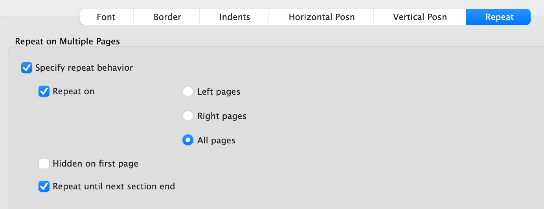Choose the Right pages radio button

(x=188, y=116)
